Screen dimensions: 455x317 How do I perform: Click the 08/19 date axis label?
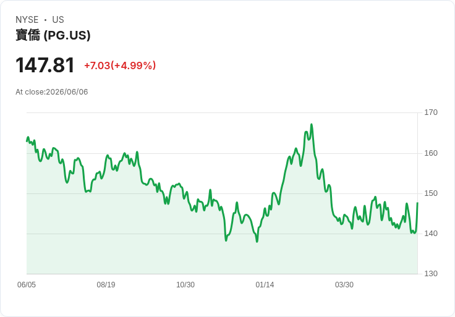click(106, 285)
